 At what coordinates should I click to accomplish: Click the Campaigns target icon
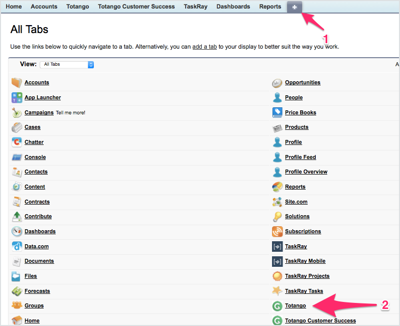click(x=17, y=113)
